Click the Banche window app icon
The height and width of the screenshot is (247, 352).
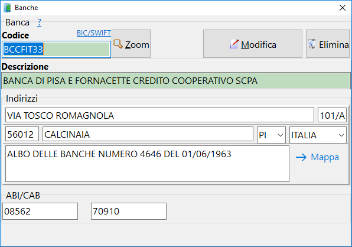coord(7,8)
